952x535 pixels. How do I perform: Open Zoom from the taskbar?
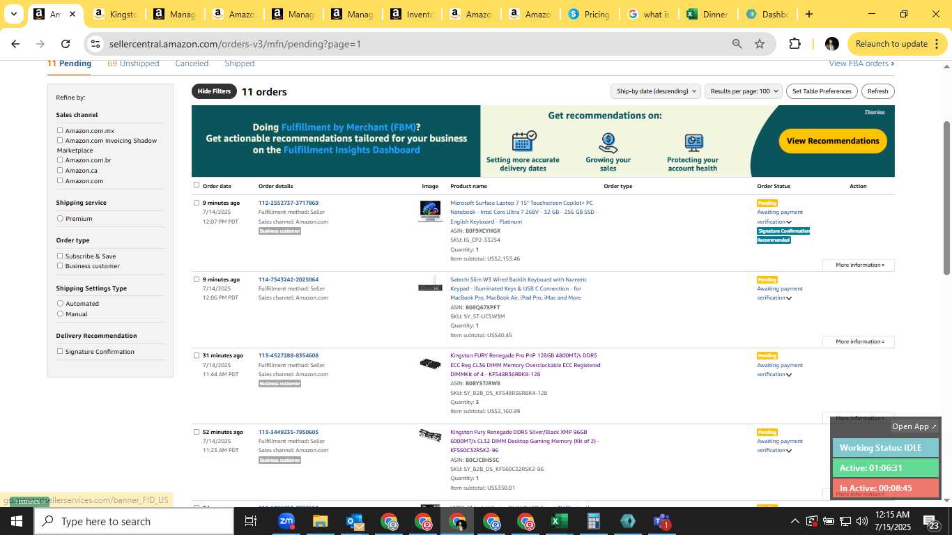coord(286,521)
